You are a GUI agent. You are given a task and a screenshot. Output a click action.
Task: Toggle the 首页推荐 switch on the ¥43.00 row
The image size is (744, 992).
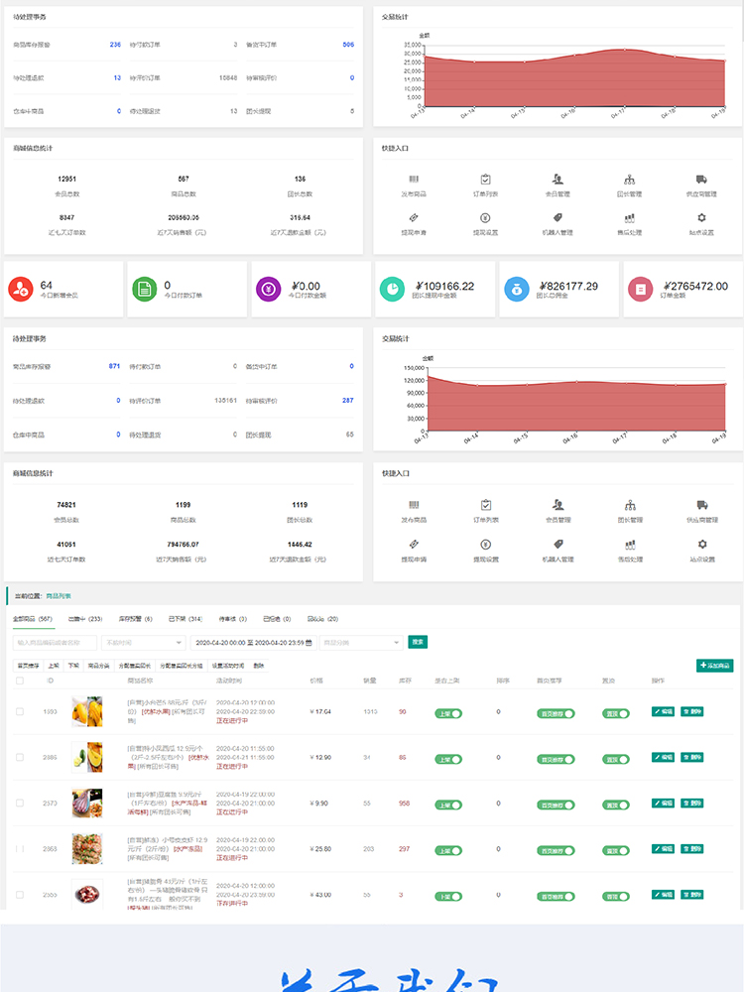[556, 897]
